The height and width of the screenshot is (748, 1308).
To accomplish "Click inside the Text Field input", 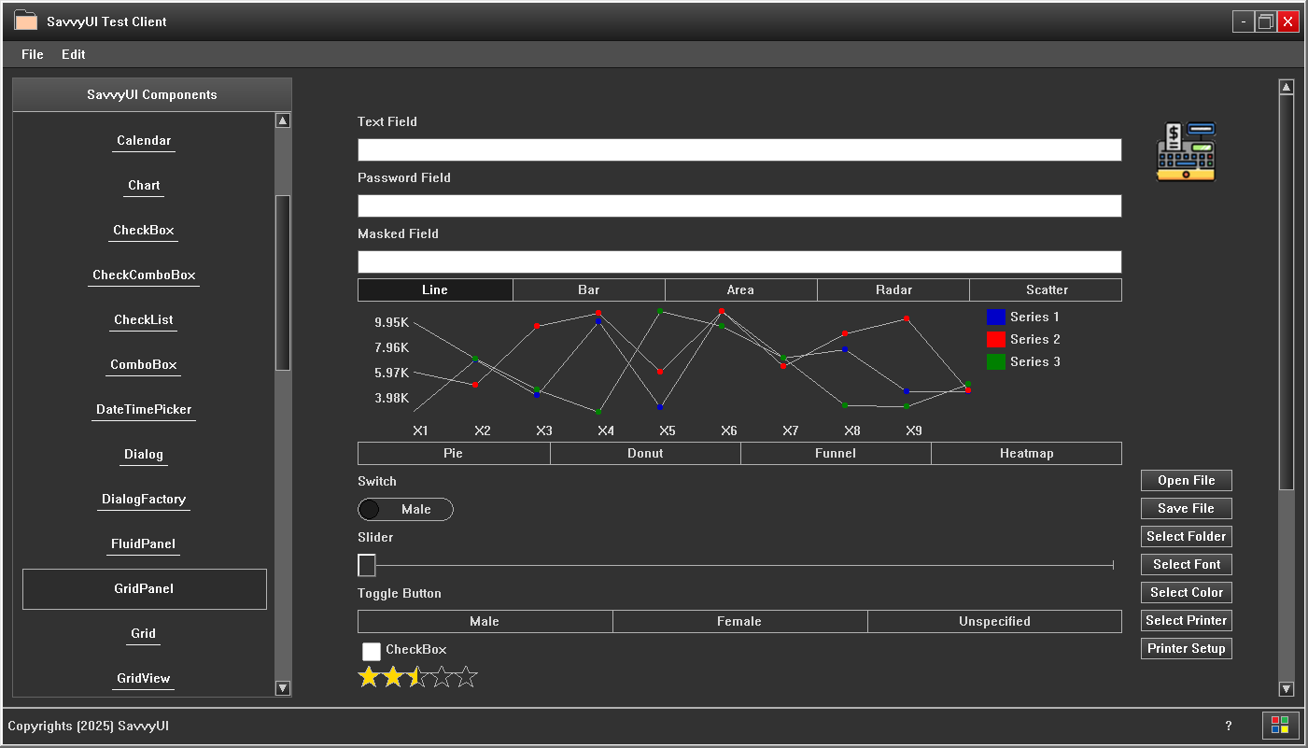I will coord(738,149).
